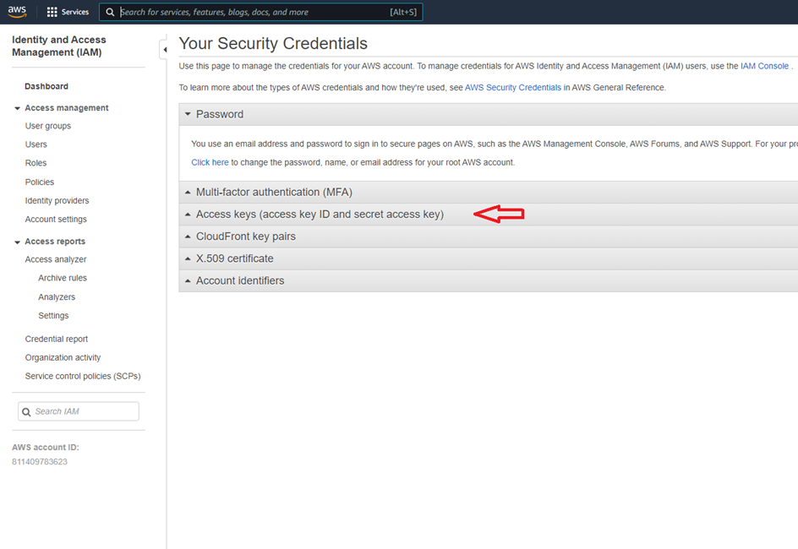Go to Users in the sidebar
The width and height of the screenshot is (798, 549).
pyautogui.click(x=36, y=144)
